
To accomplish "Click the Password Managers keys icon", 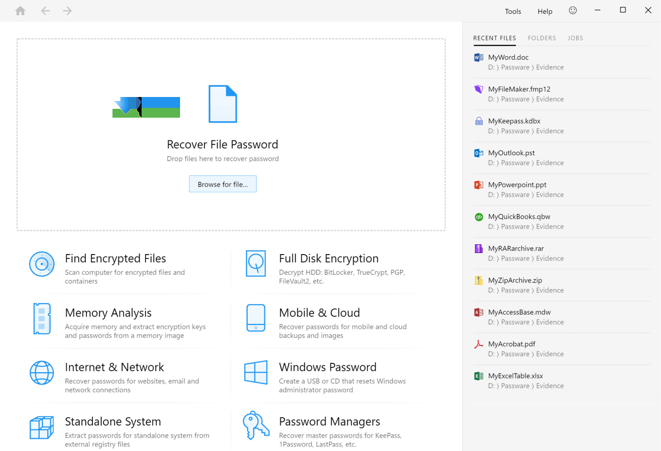I will 256,425.
